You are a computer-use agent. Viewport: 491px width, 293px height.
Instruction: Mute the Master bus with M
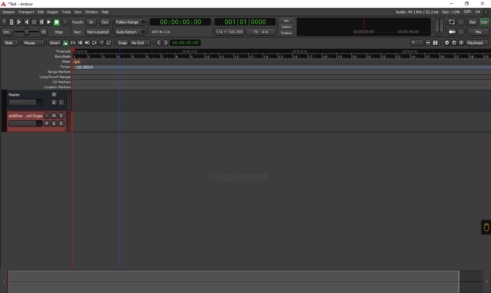coord(54,95)
